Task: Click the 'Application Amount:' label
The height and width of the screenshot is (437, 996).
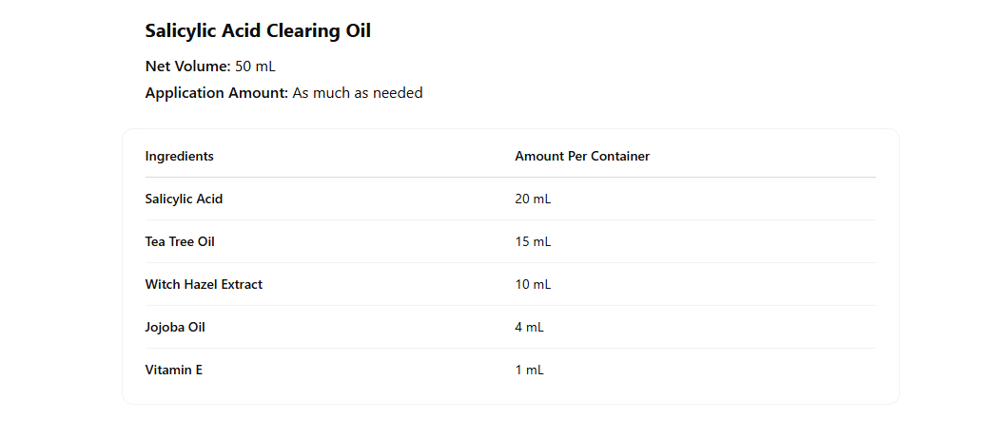Action: coord(216,93)
